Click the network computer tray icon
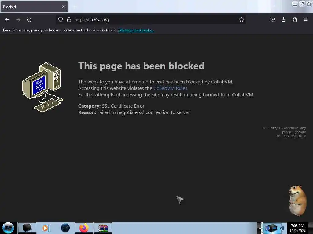Image resolution: width=313 pixels, height=234 pixels. (271, 228)
